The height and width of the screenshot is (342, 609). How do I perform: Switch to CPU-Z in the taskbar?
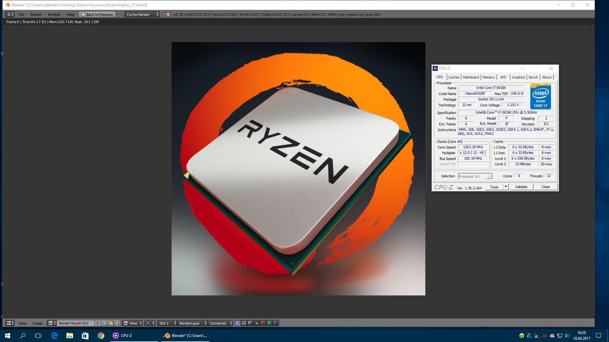[134, 336]
